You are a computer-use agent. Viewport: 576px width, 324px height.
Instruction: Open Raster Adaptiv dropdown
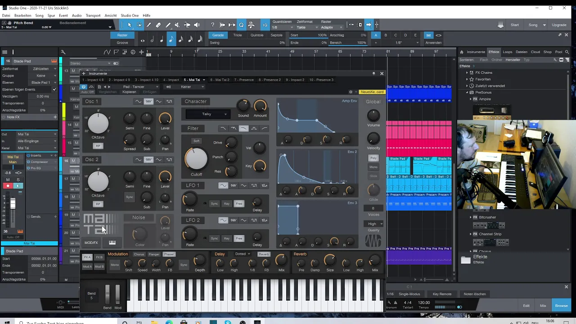333,27
